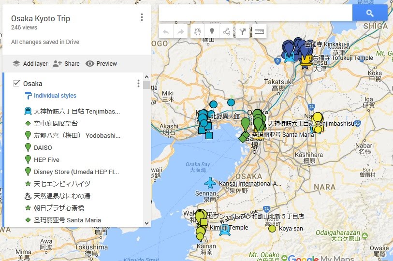Click the Share button

click(66, 64)
